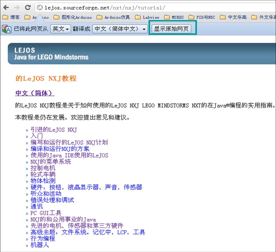Viewport: 276px width, 252px height.
Task: Open the 轮式车辆 link
Action: (x=43, y=174)
